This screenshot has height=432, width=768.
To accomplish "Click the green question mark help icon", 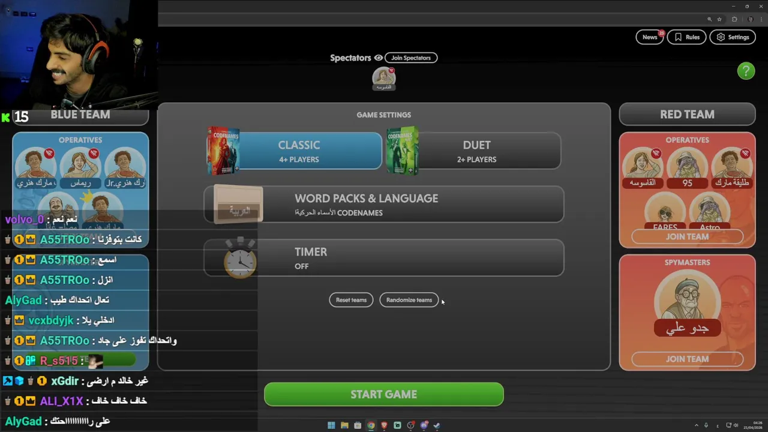I will [746, 71].
